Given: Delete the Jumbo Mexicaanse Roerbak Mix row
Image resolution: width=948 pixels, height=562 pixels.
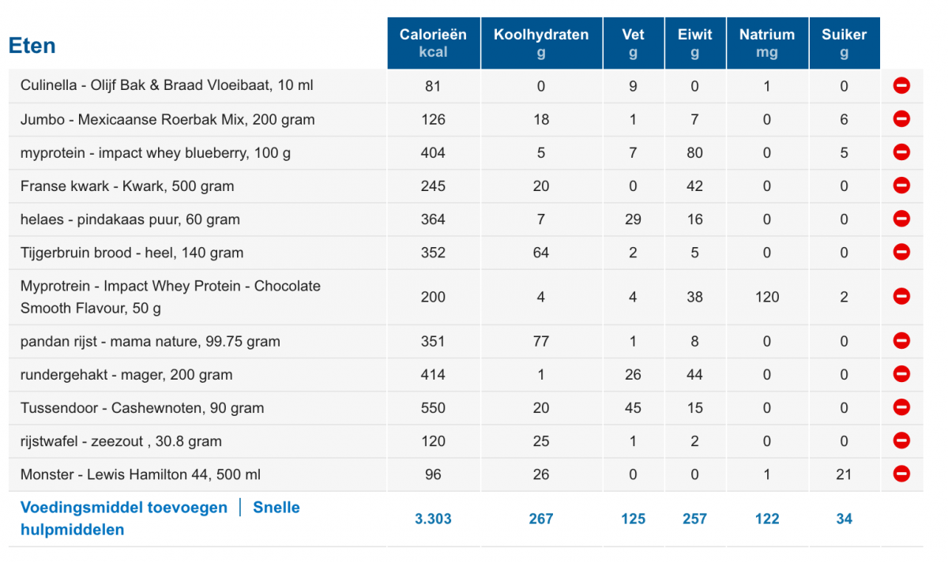Looking at the screenshot, I should (901, 119).
